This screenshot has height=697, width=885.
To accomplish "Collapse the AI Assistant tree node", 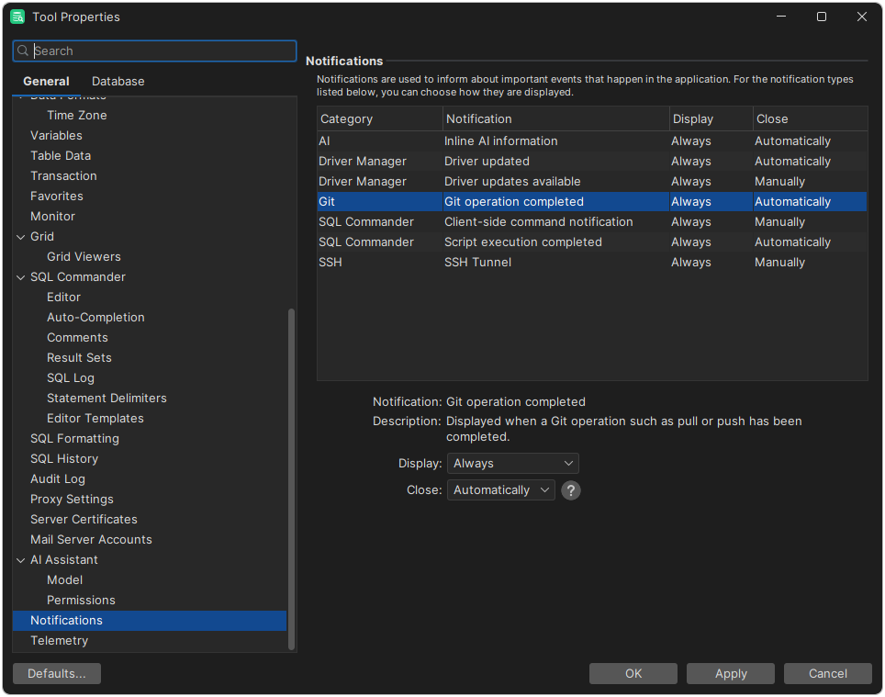I will 21,560.
